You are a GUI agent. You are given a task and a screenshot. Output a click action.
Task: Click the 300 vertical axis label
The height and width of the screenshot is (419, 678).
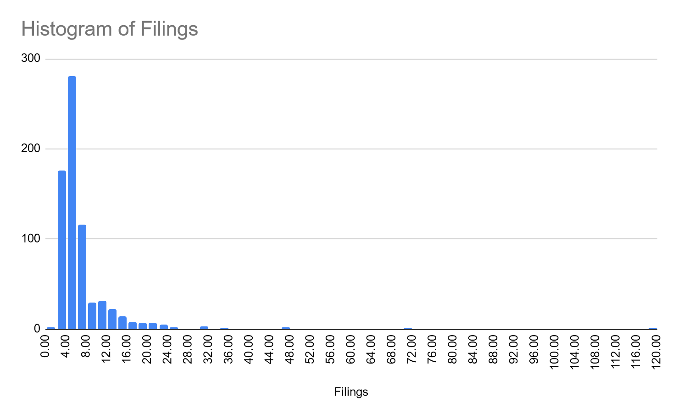pyautogui.click(x=31, y=59)
